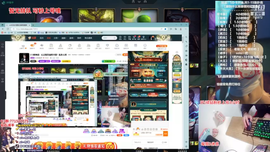
Task: Click the chat message input field
Action: 152,133
